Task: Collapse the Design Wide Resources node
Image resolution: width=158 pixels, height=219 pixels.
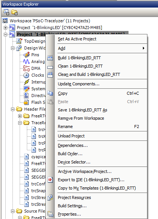Action: coord(12,48)
